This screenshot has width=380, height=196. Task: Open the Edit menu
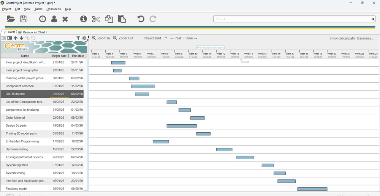17,9
